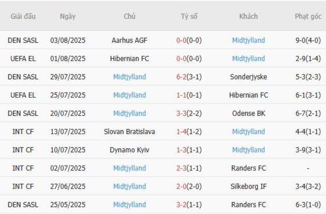
Task: Select the Phạt góc column header
Action: pyautogui.click(x=308, y=16)
